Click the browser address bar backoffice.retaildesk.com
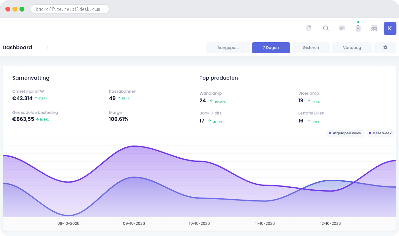 (x=70, y=9)
